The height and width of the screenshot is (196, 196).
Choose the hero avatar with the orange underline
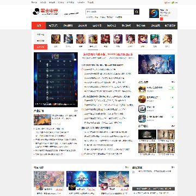(x=93, y=39)
